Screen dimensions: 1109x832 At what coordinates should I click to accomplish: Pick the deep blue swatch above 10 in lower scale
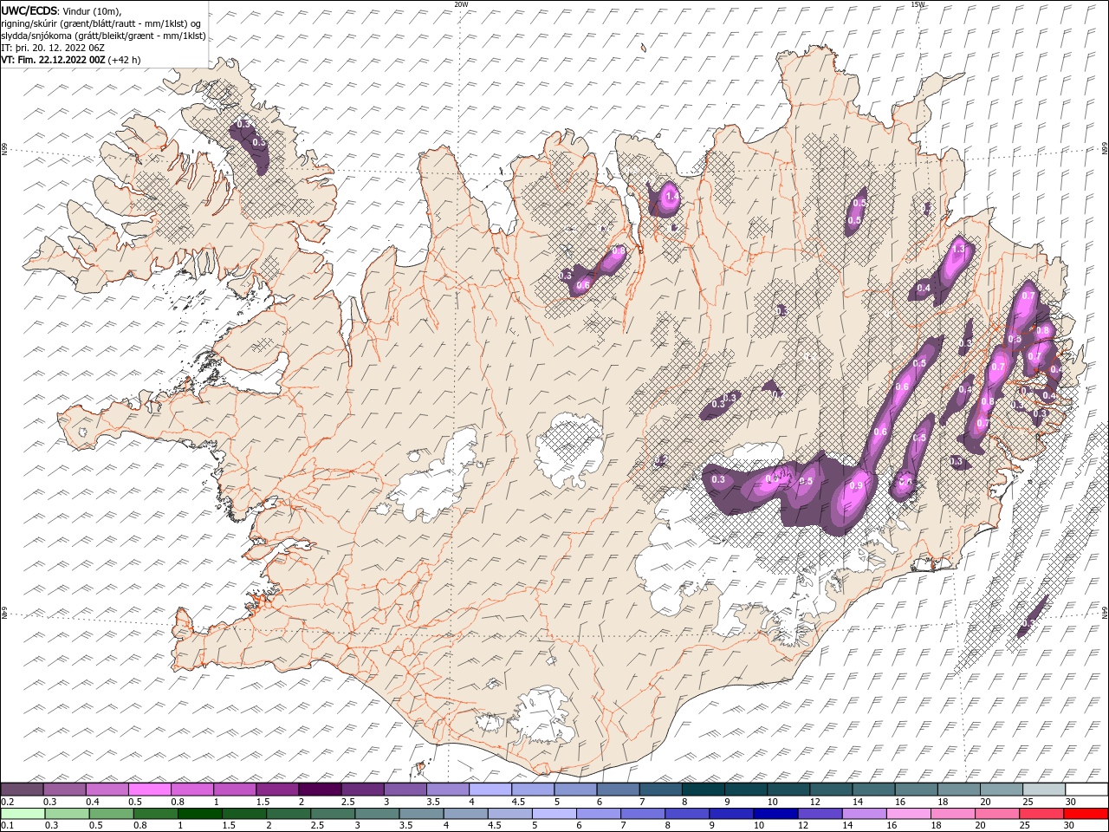pos(775,814)
